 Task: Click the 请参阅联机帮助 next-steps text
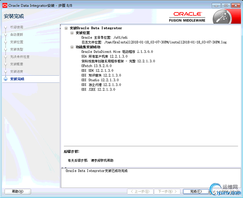point(102,160)
